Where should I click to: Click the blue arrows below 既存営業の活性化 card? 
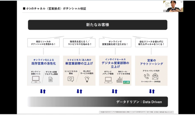43,91
